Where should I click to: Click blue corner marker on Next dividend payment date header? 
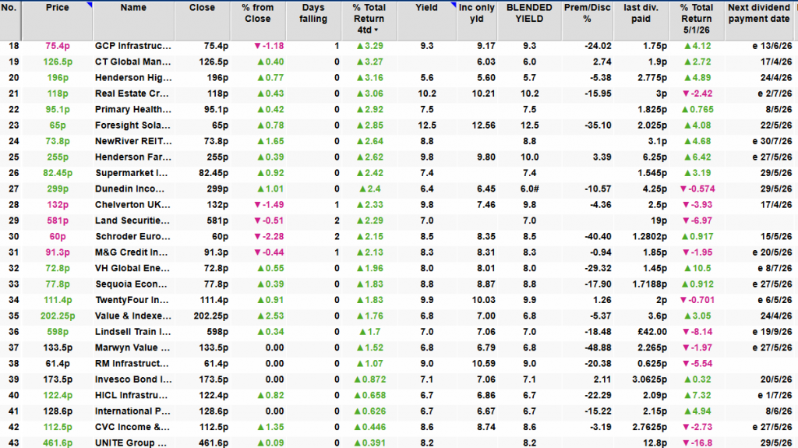pyautogui.click(x=794, y=5)
